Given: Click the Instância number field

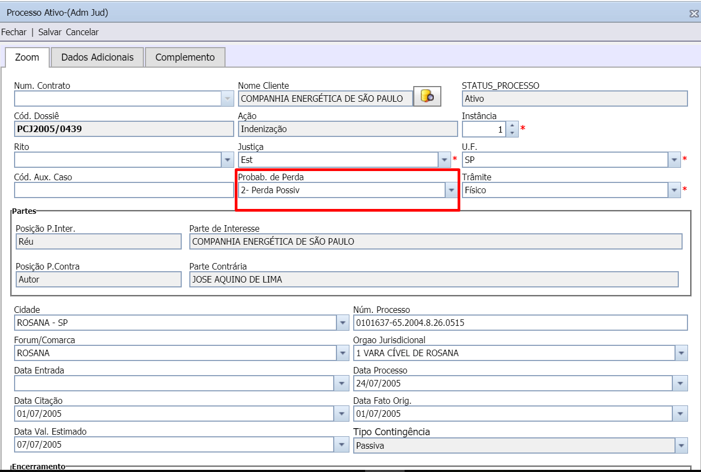Looking at the screenshot, I should 484,129.
